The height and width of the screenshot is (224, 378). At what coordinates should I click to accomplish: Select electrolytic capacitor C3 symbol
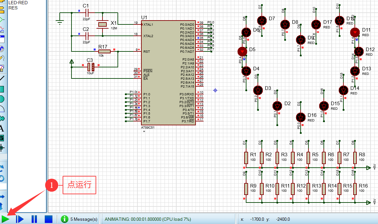point(91,67)
